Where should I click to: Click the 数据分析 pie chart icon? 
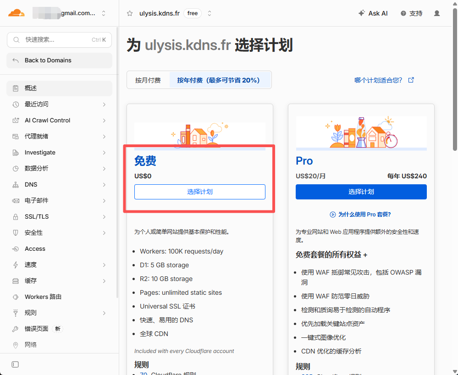click(16, 169)
